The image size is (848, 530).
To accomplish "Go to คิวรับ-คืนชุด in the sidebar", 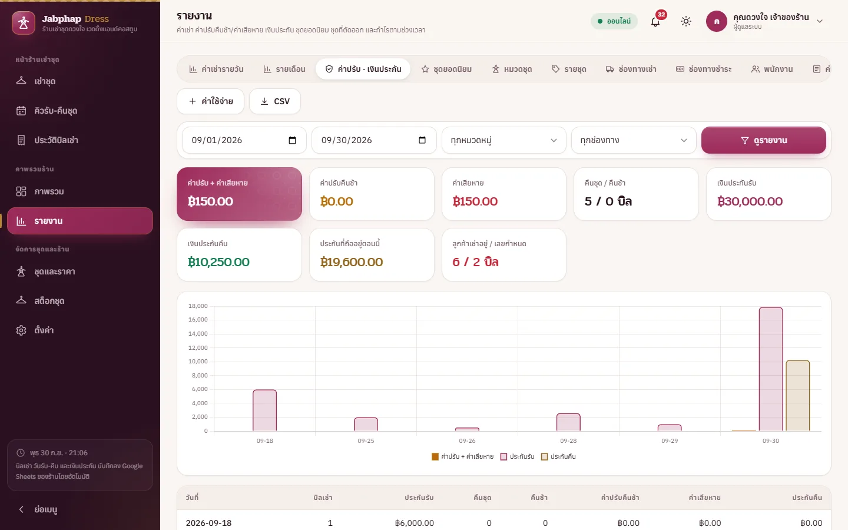I will tap(80, 111).
